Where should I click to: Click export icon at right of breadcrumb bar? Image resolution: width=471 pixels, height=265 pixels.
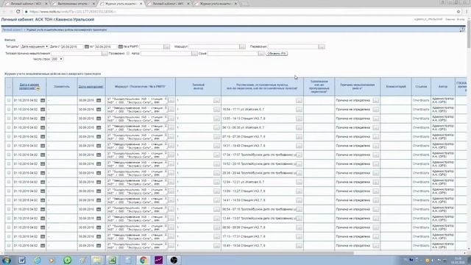462,29
